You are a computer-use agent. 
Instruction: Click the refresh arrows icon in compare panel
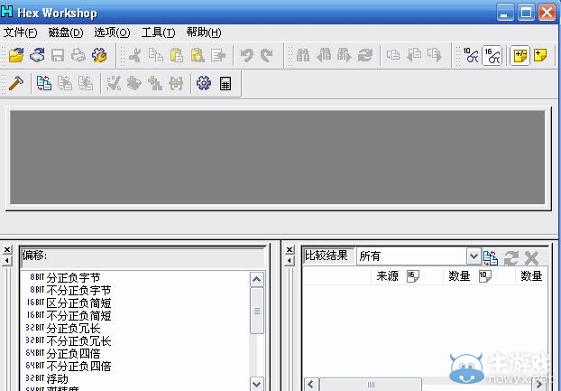[511, 257]
